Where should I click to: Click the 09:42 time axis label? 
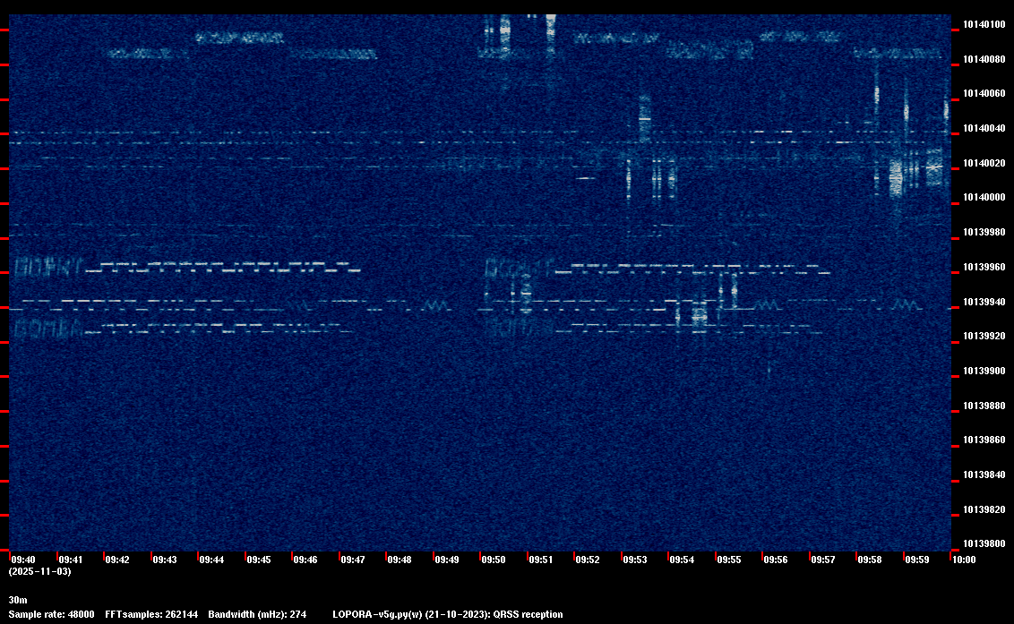pos(117,560)
